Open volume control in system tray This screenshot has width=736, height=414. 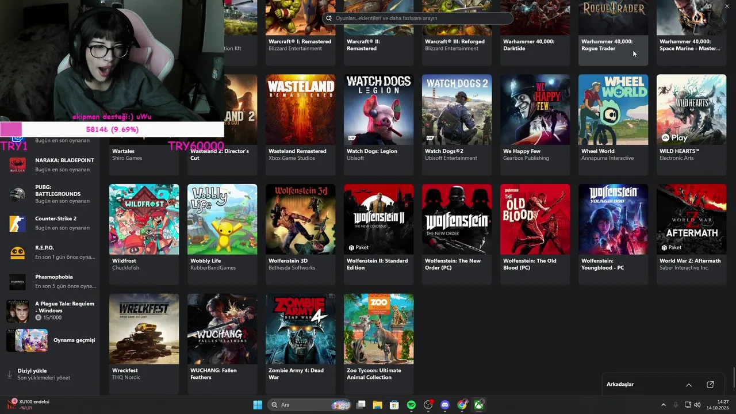pos(697,405)
